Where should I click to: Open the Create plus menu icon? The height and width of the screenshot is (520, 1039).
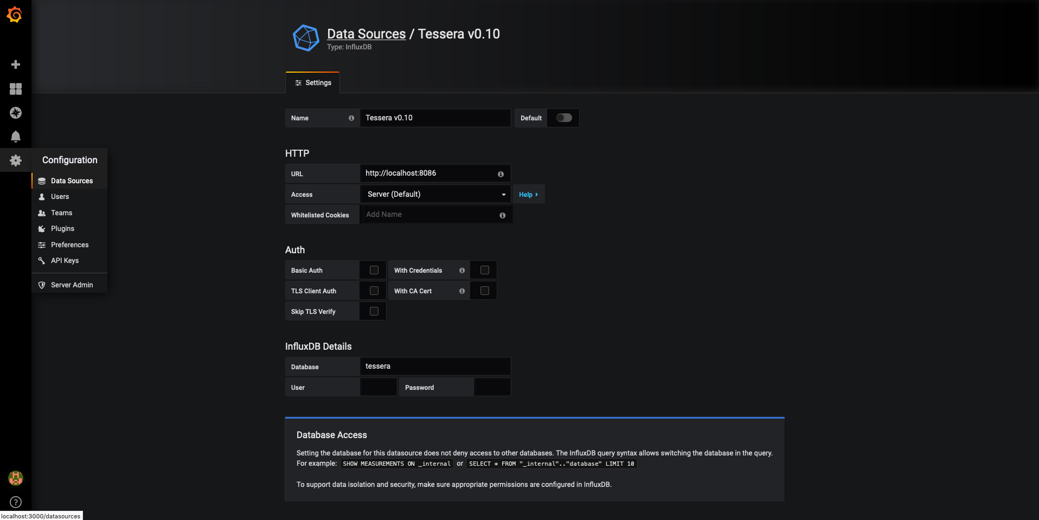point(16,65)
